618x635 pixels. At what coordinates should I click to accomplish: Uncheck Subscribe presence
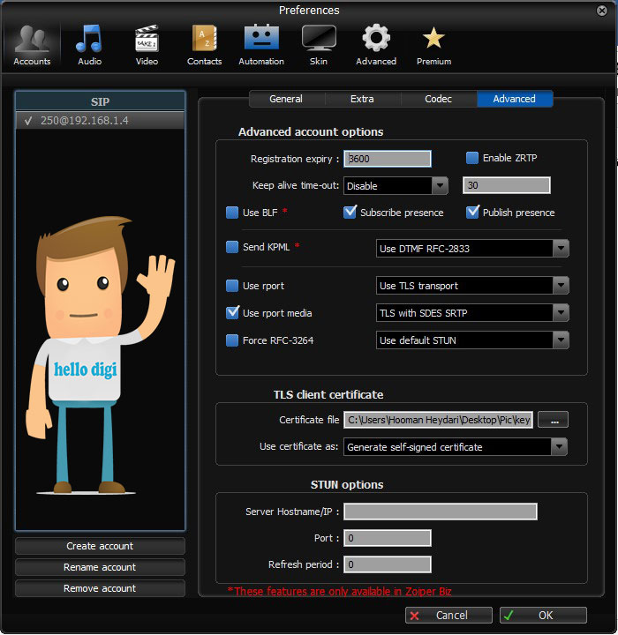(350, 213)
